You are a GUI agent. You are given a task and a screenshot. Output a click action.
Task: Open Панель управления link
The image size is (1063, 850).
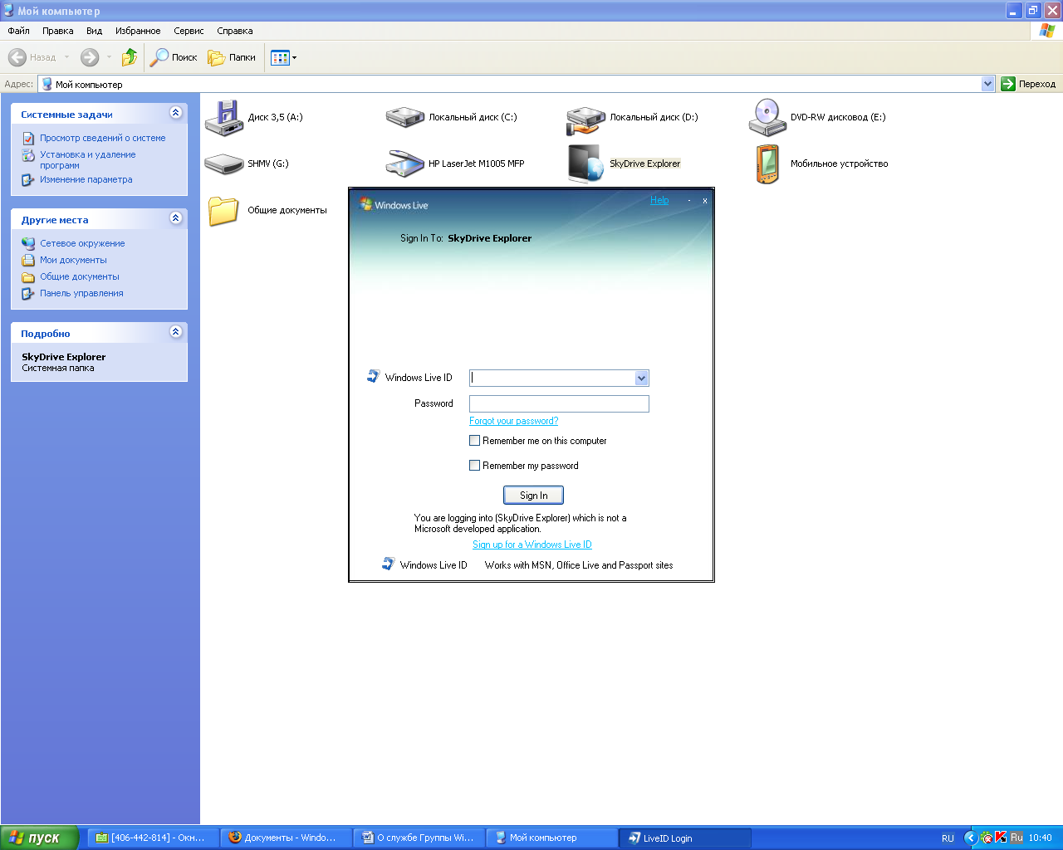(81, 293)
